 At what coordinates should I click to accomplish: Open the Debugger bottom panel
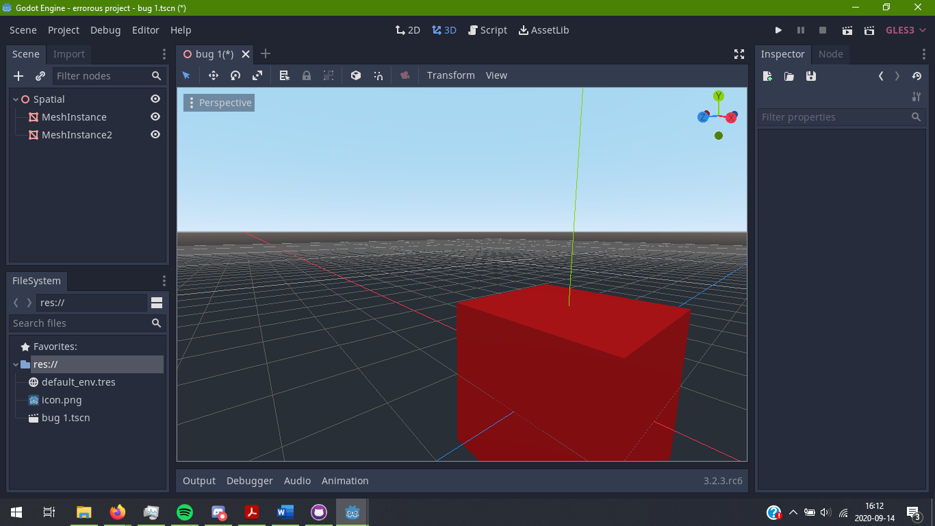[250, 481]
